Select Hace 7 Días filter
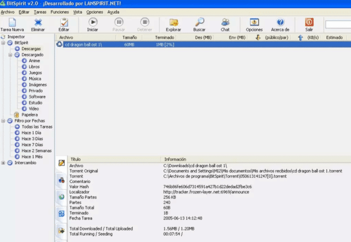The width and height of the screenshot is (351, 242). tap(32, 145)
